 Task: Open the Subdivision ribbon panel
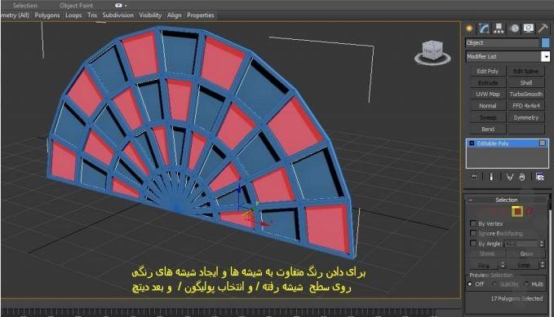pyautogui.click(x=118, y=15)
